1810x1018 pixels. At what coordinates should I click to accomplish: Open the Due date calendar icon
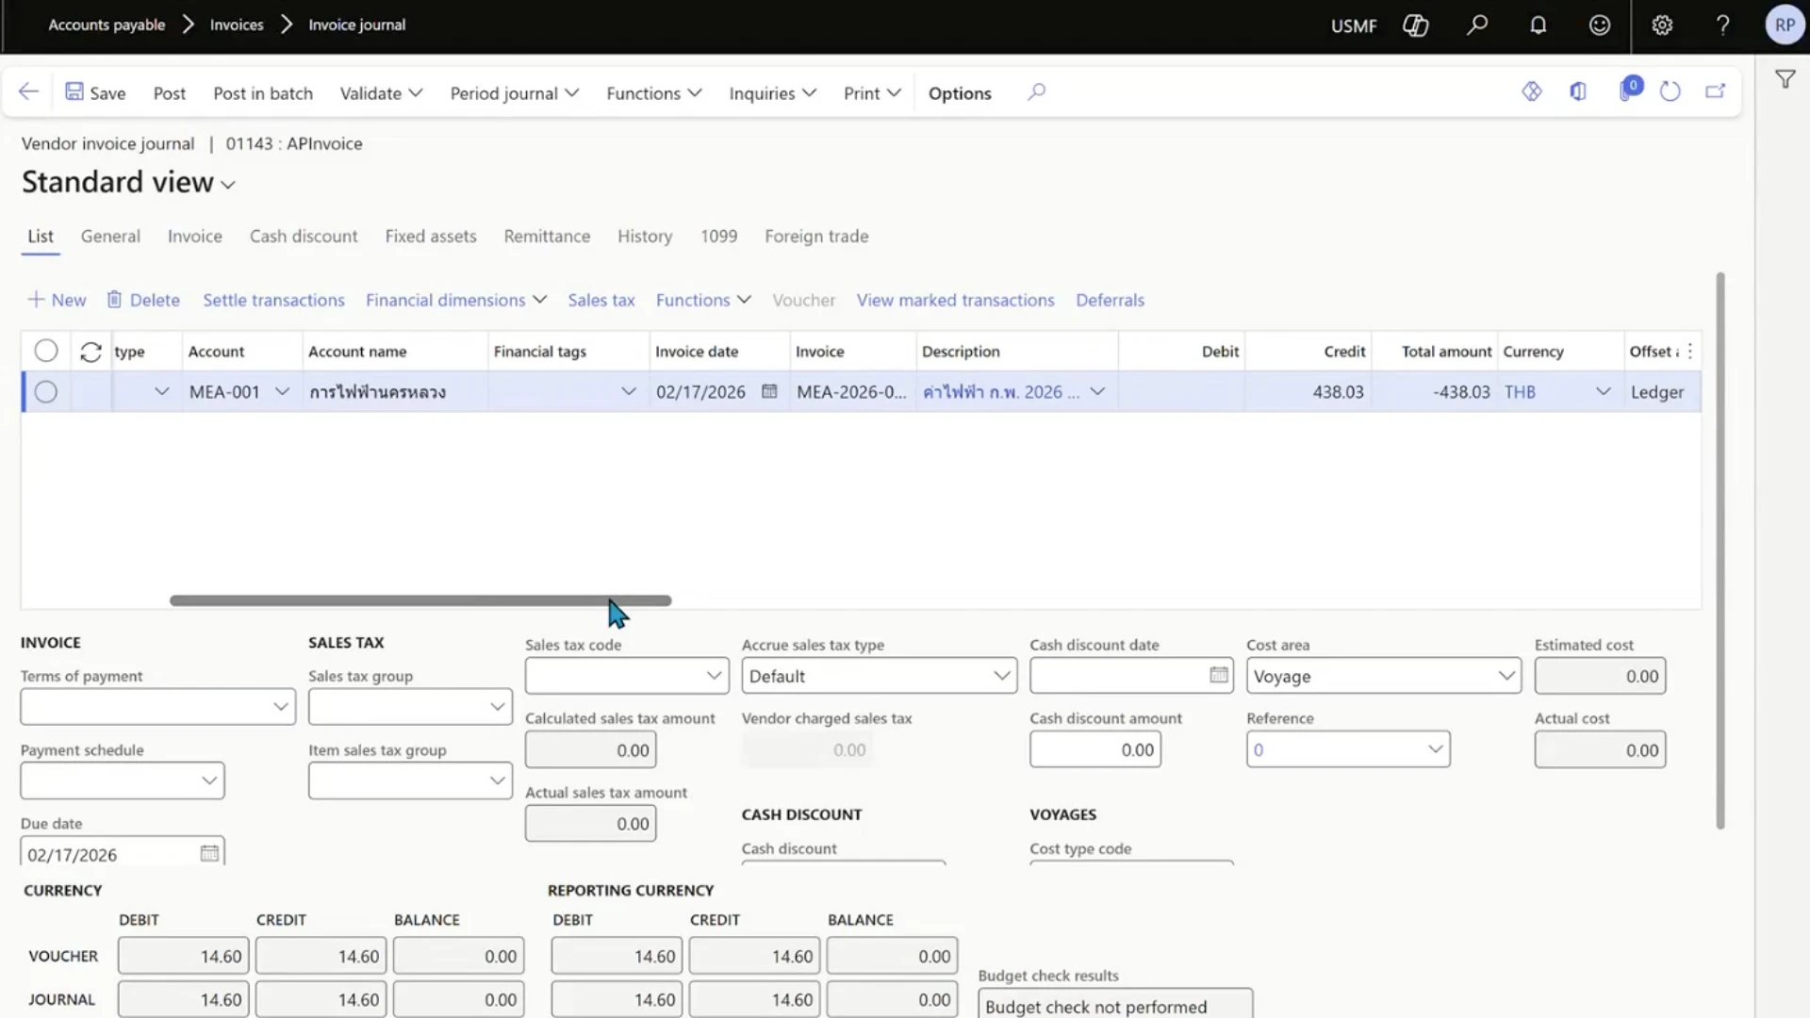[x=209, y=853]
